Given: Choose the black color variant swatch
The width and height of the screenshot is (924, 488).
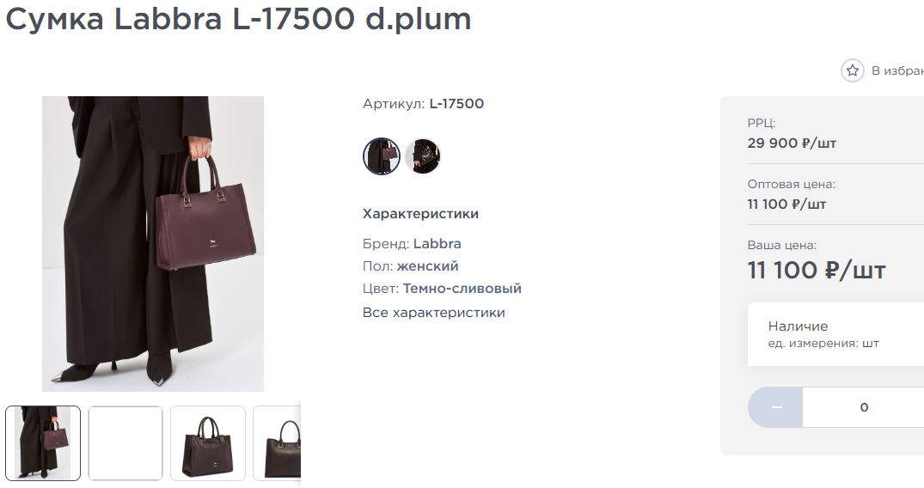Looking at the screenshot, I should 423,156.
